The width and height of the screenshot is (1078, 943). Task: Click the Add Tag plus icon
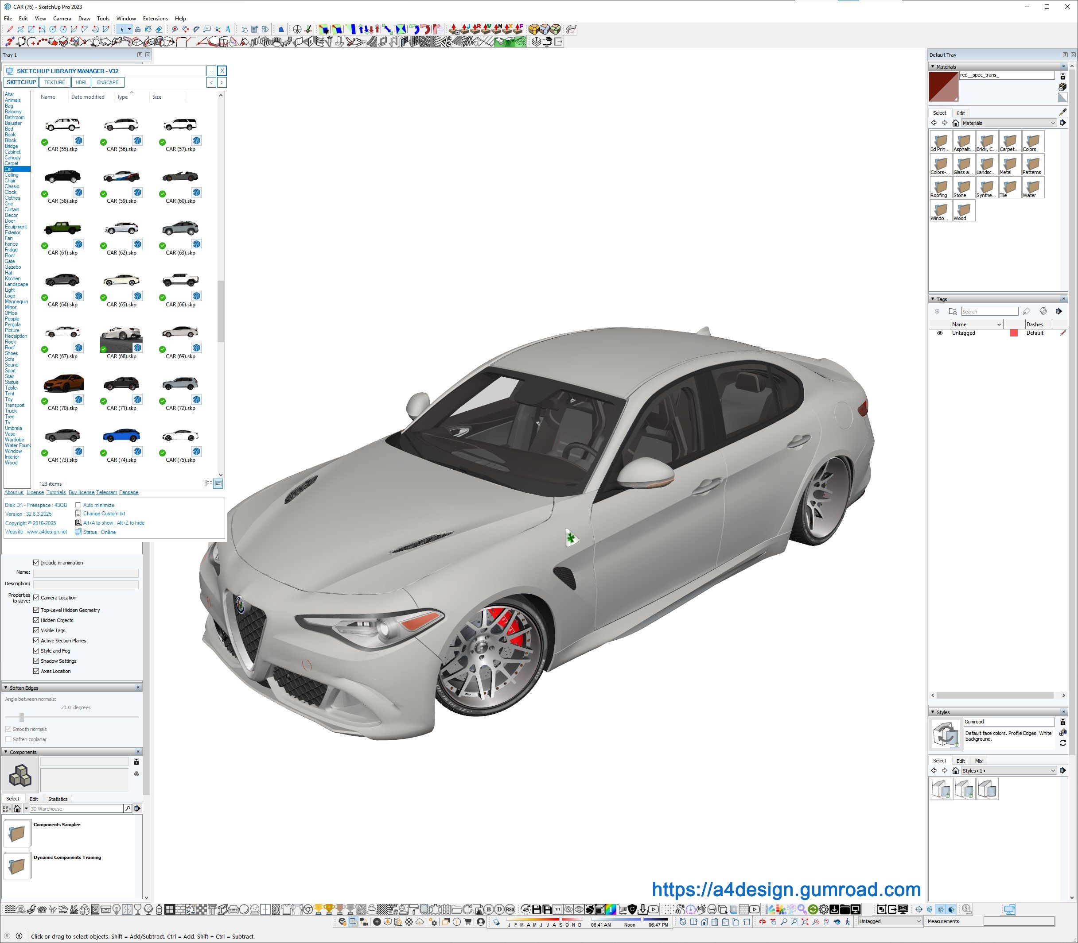937,312
